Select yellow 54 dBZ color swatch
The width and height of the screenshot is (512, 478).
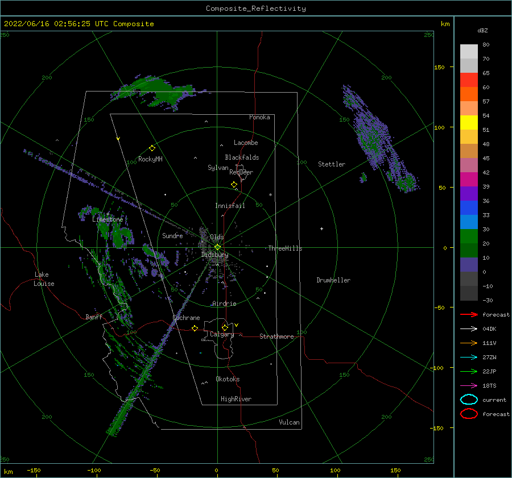tap(469, 122)
